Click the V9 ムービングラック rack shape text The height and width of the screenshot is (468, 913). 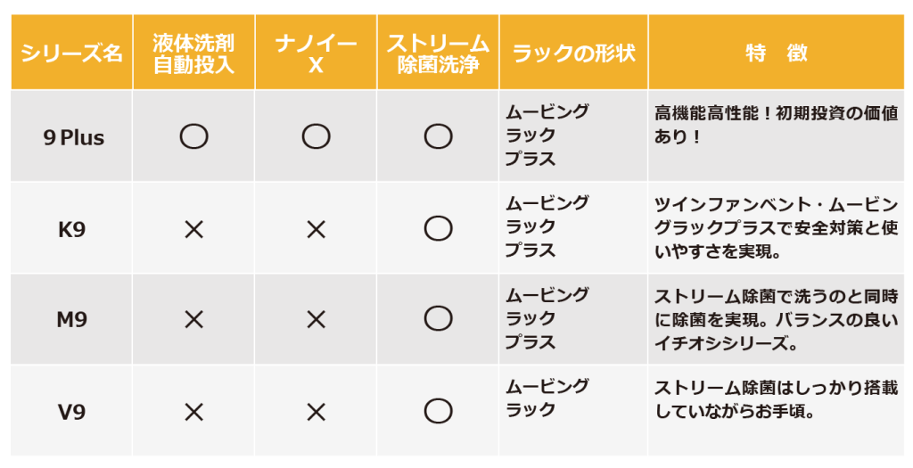tap(547, 398)
